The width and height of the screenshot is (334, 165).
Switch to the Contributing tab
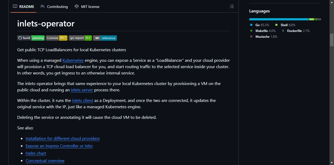click(54, 7)
